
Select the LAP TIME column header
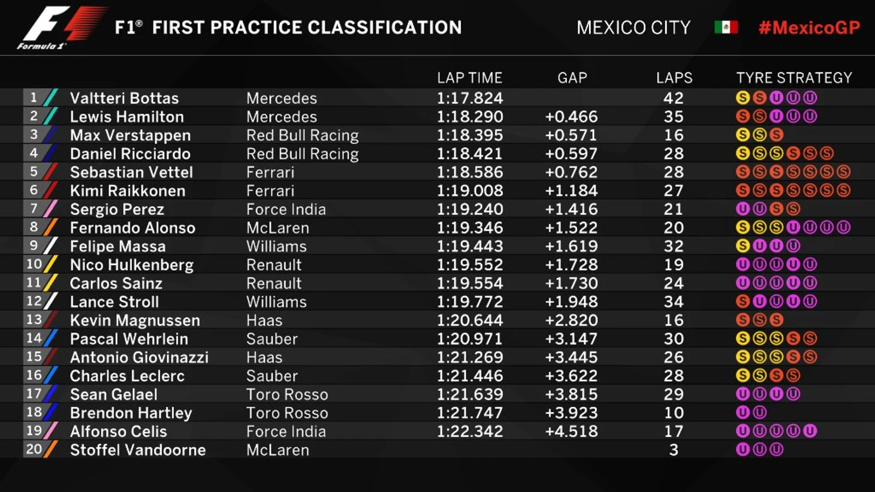point(469,78)
